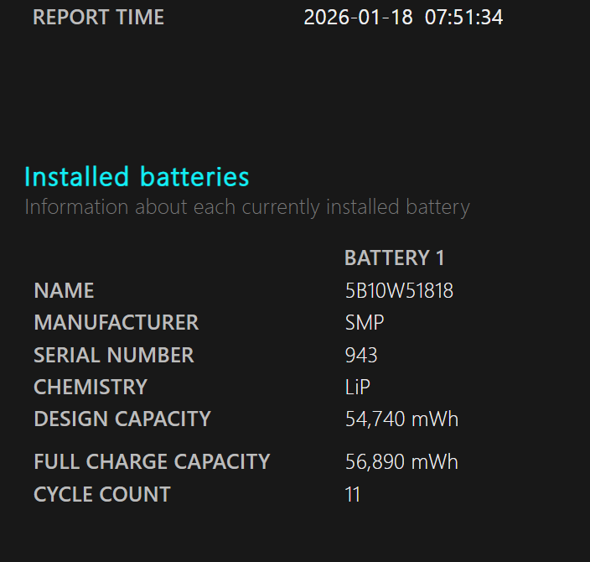
Task: Select the chemistry value LiP
Action: (x=358, y=387)
